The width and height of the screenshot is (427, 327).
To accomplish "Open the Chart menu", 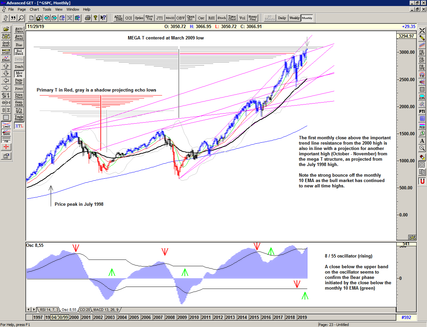I will 34,9.
